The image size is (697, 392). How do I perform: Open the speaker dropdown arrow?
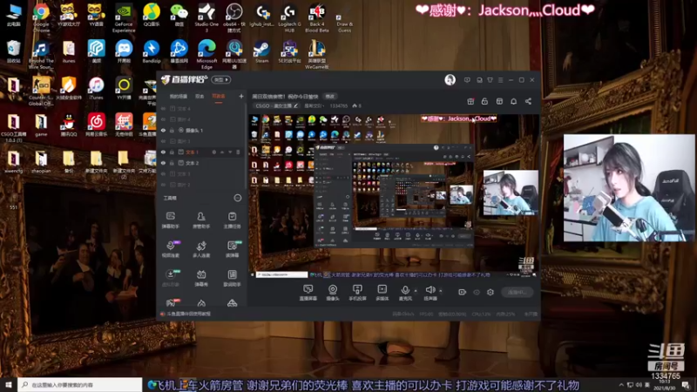(441, 291)
